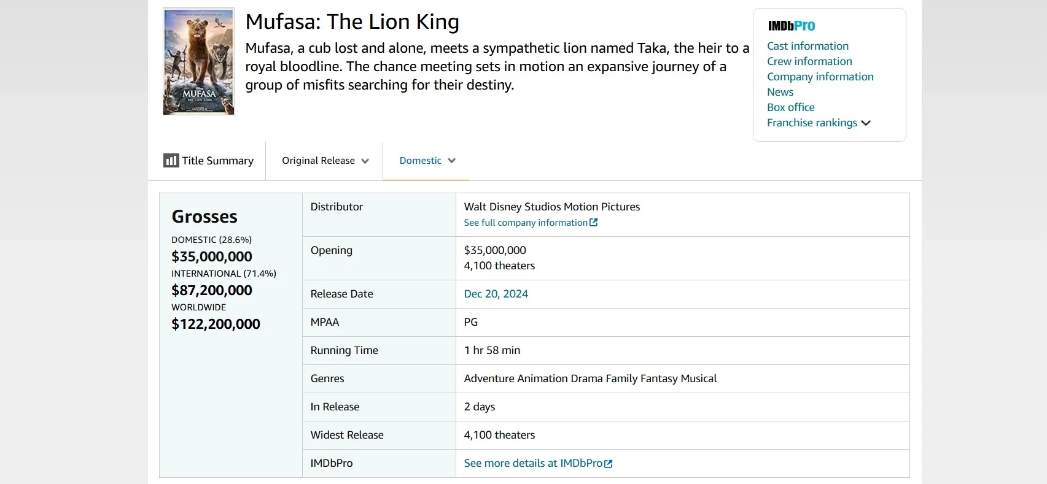The image size is (1047, 484).
Task: Open the Dec 20, 2024 release date
Action: point(496,294)
